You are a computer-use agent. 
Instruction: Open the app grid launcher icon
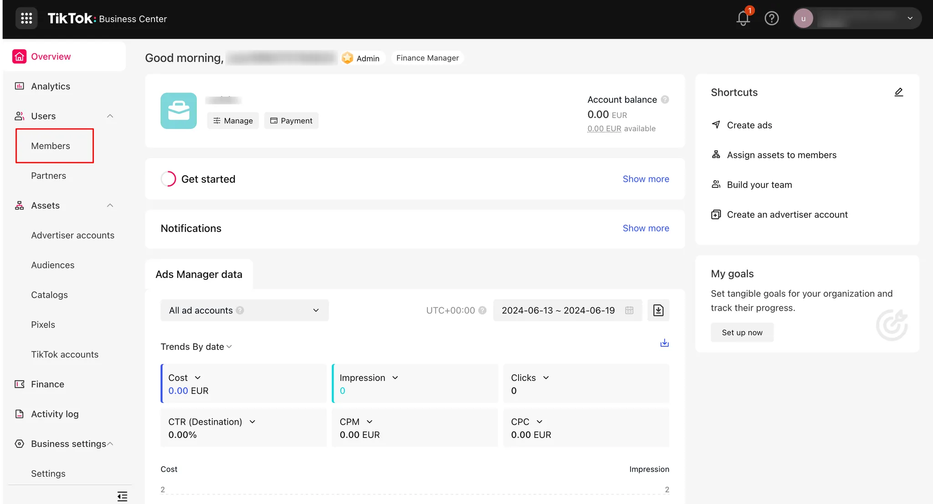(26, 18)
